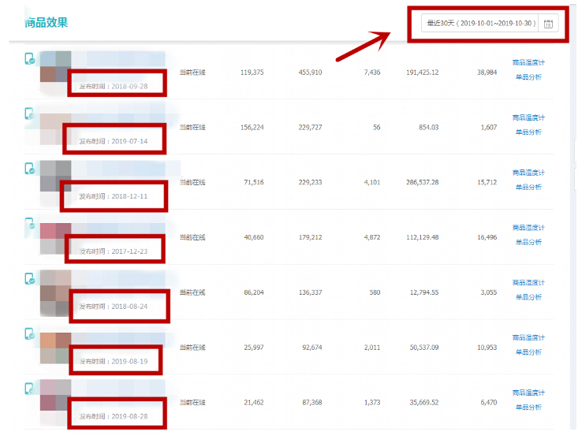Click the calendar icon in date picker
This screenshot has height=439, width=578.
[550, 24]
